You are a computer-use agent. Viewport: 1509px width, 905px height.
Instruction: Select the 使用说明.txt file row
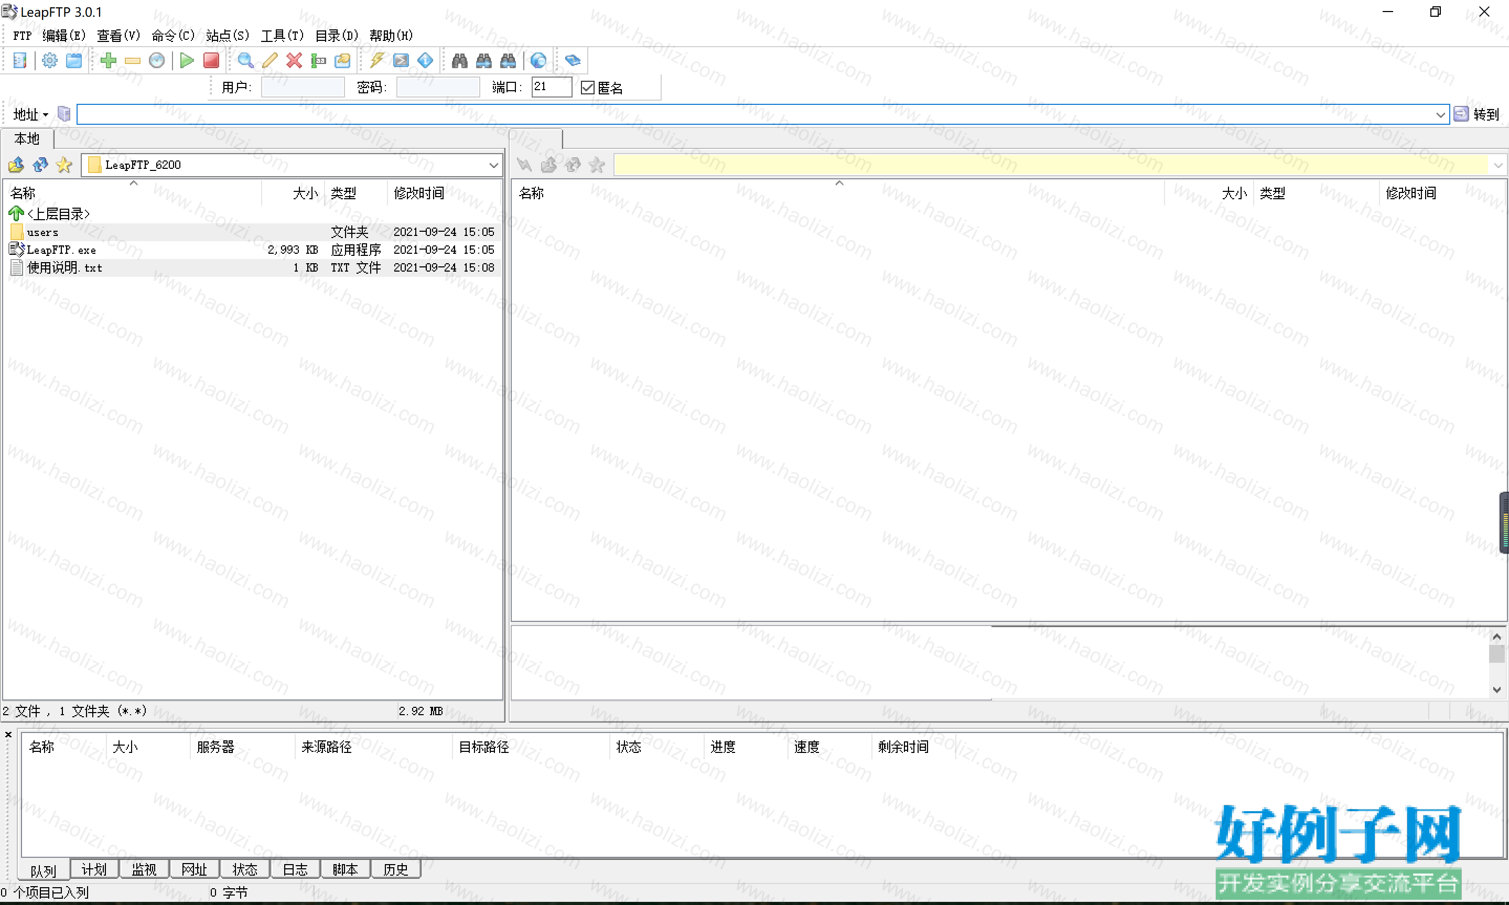point(254,268)
